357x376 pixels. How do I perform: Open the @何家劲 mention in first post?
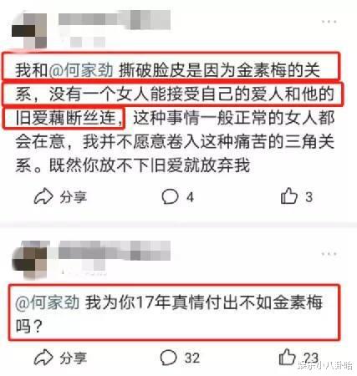coord(81,70)
